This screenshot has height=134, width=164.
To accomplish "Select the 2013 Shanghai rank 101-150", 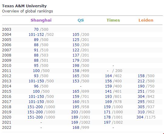I will pyautogui.click(x=36, y=81).
